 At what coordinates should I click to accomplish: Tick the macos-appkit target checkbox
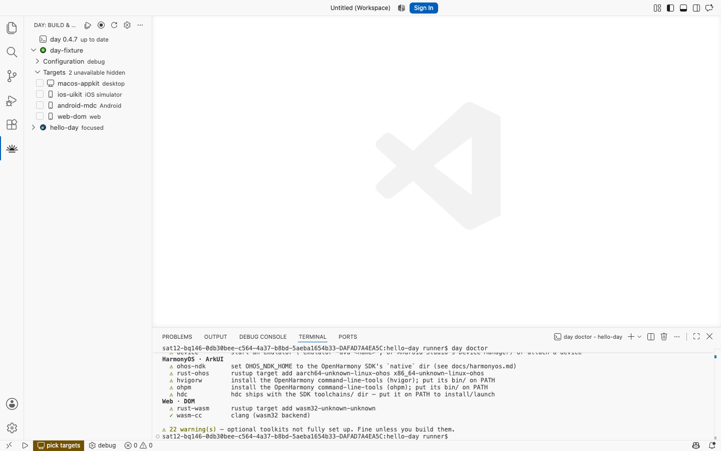(40, 83)
